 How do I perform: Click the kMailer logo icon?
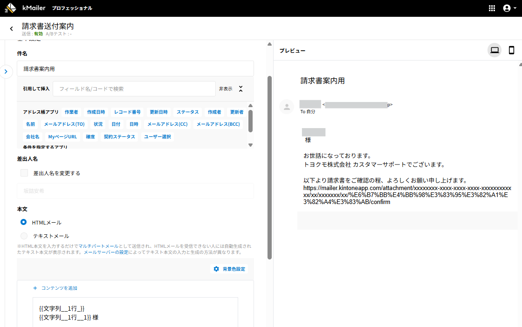tap(10, 8)
